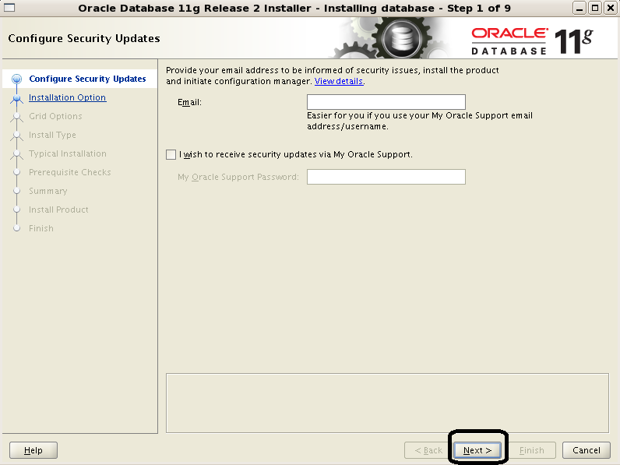Image resolution: width=620 pixels, height=465 pixels.
Task: Click the Oracle Database 11g logo
Action: (x=532, y=41)
